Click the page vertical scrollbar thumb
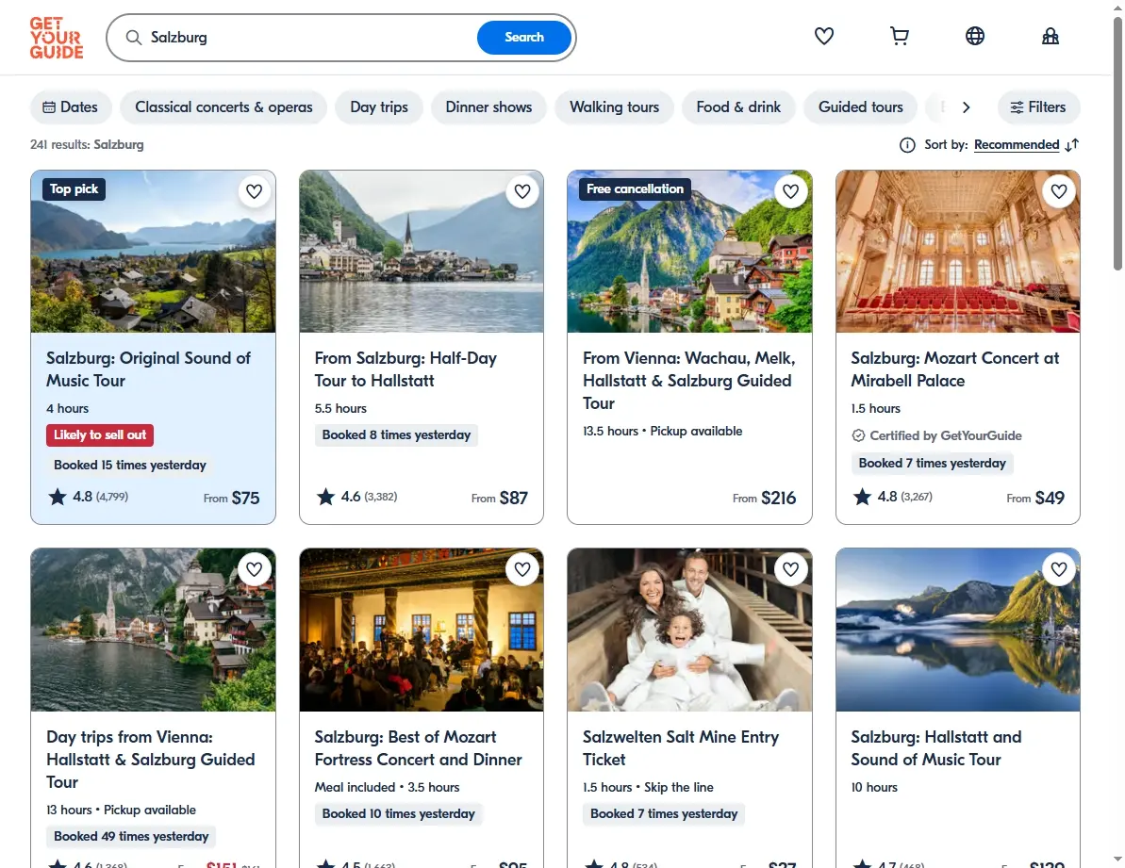 point(1117,143)
